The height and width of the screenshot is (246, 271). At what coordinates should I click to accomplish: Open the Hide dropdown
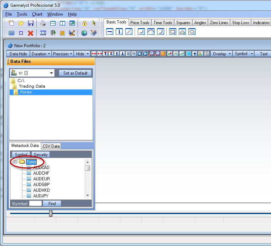tap(82, 54)
